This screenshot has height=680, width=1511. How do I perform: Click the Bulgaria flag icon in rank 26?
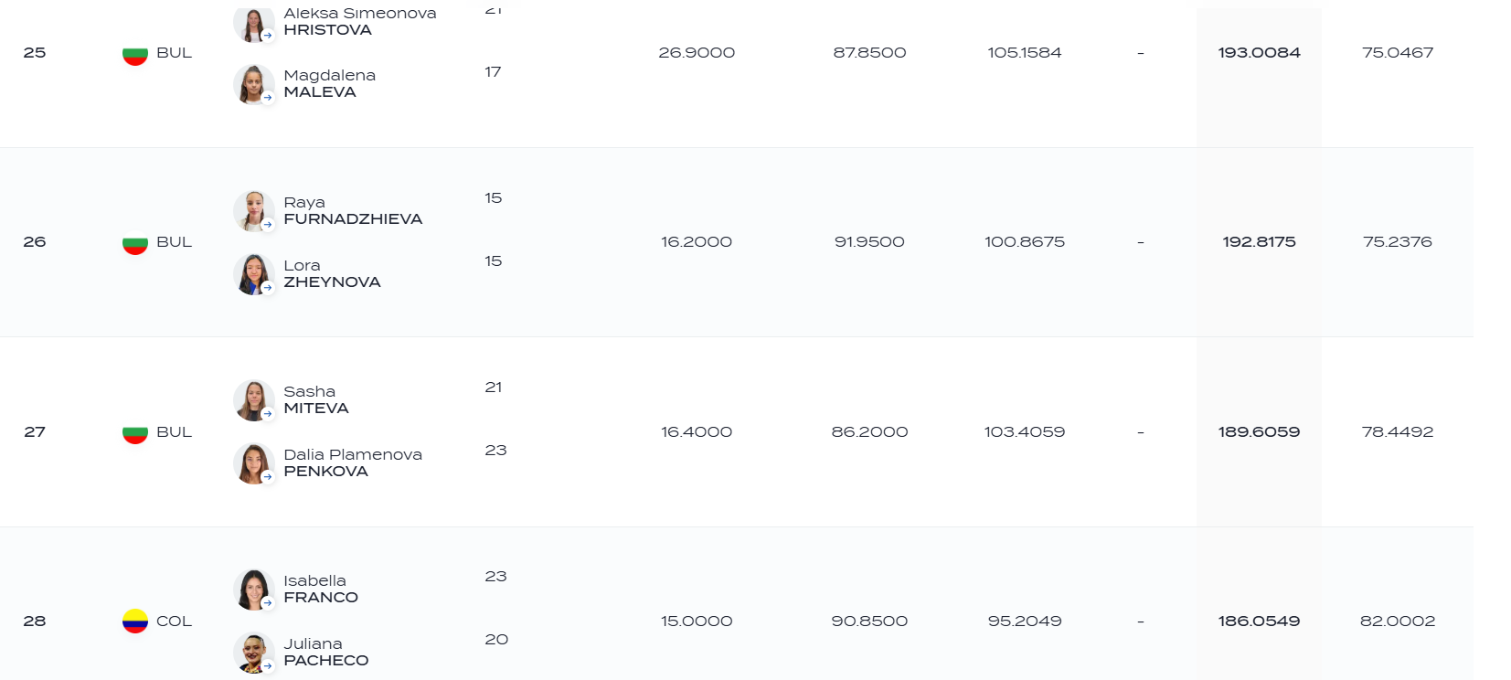(135, 243)
